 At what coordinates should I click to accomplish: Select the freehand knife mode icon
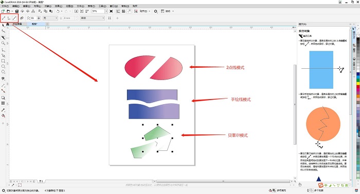pos(9,18)
